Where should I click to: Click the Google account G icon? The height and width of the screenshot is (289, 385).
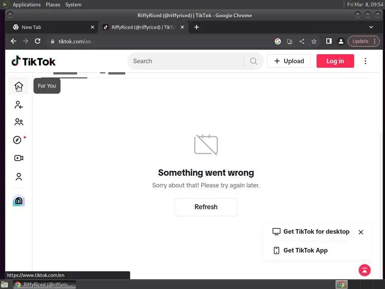(x=278, y=41)
